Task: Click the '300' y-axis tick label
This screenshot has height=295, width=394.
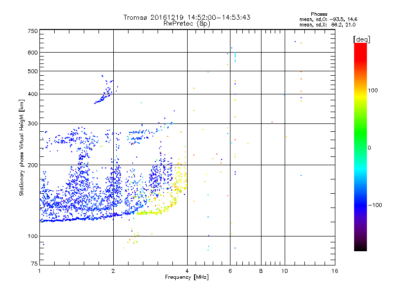Action: click(33, 124)
